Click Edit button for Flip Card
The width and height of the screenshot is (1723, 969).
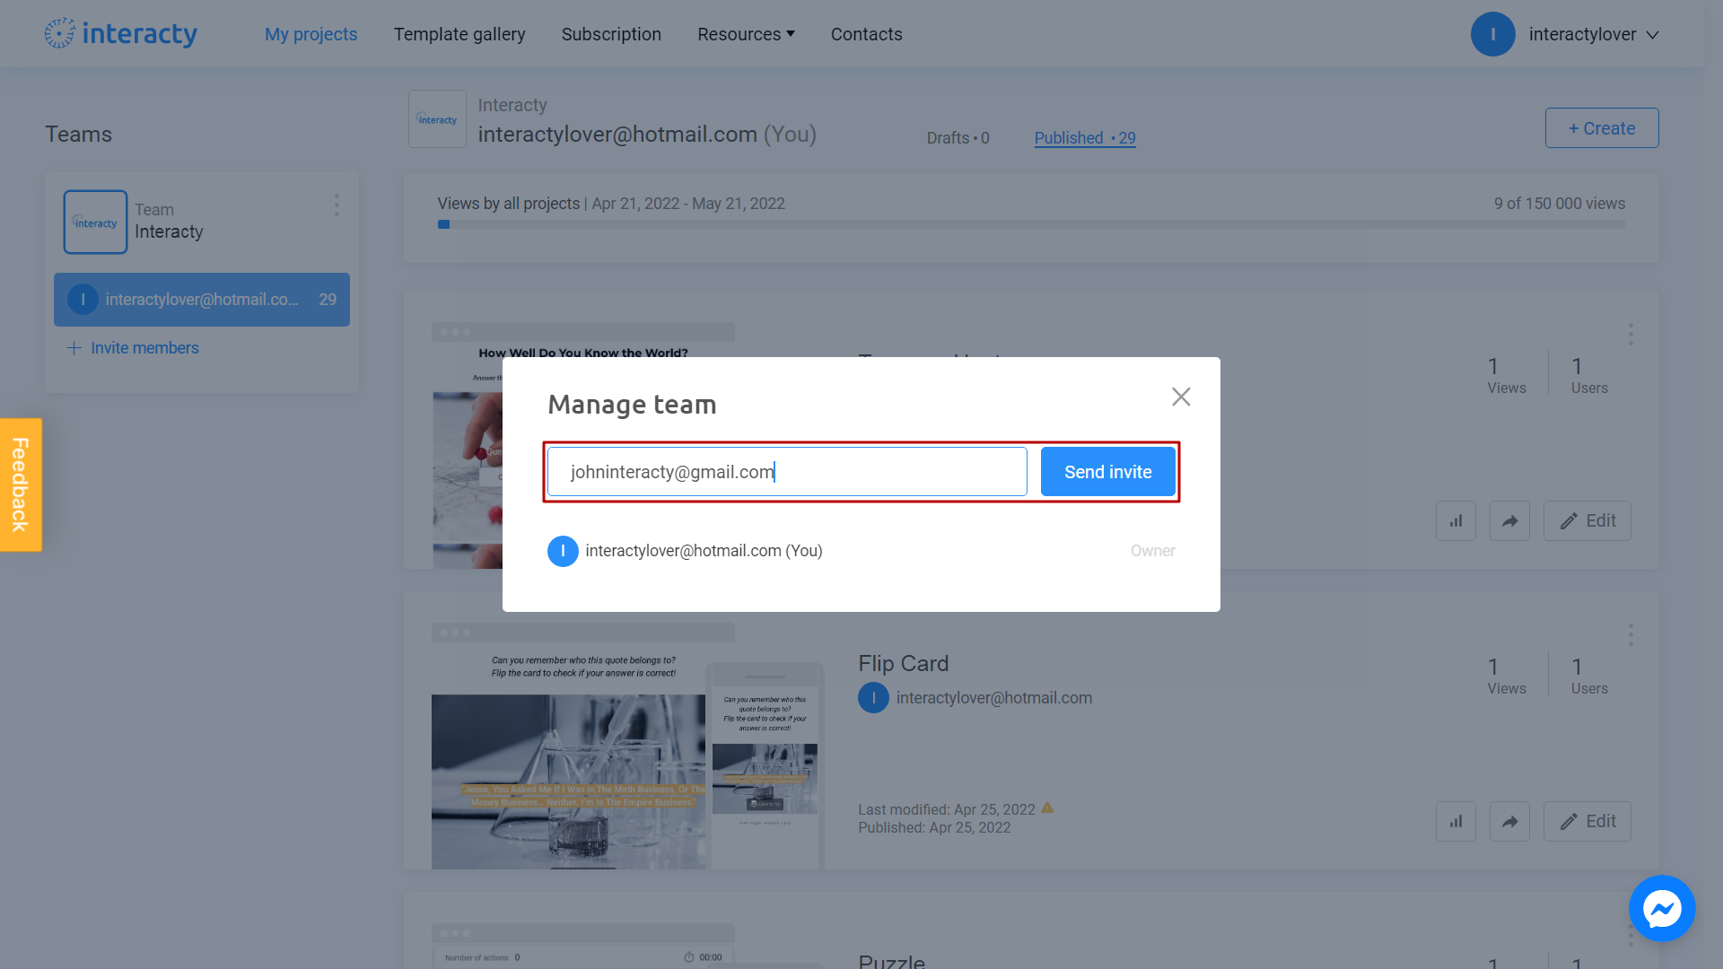coord(1587,822)
